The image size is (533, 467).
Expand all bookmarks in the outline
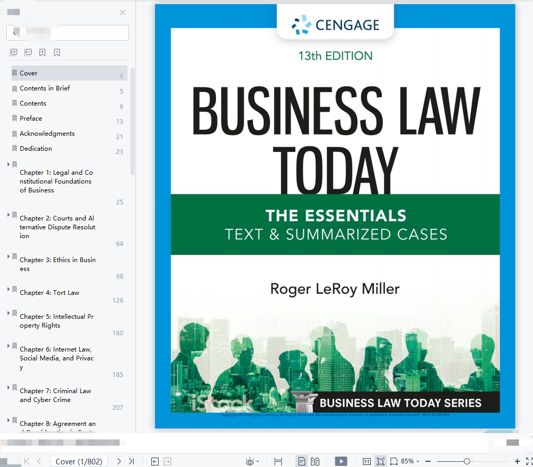point(14,53)
